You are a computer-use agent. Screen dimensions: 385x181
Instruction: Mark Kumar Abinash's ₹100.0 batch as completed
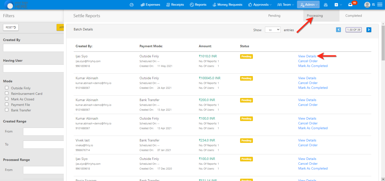tap(313, 128)
